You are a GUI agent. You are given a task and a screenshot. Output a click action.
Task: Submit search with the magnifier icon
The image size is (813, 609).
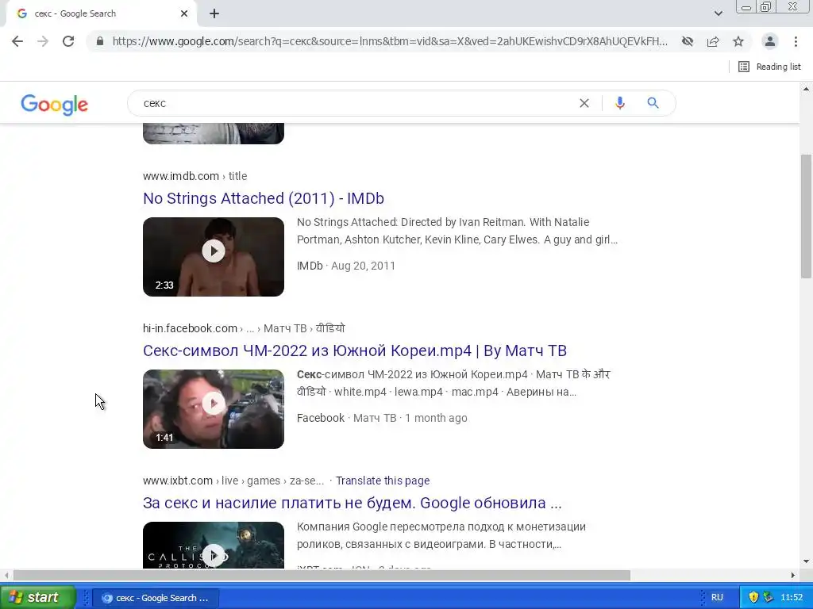coord(653,103)
